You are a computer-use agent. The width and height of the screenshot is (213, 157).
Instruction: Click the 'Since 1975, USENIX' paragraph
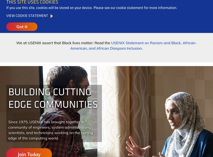coord(51,130)
